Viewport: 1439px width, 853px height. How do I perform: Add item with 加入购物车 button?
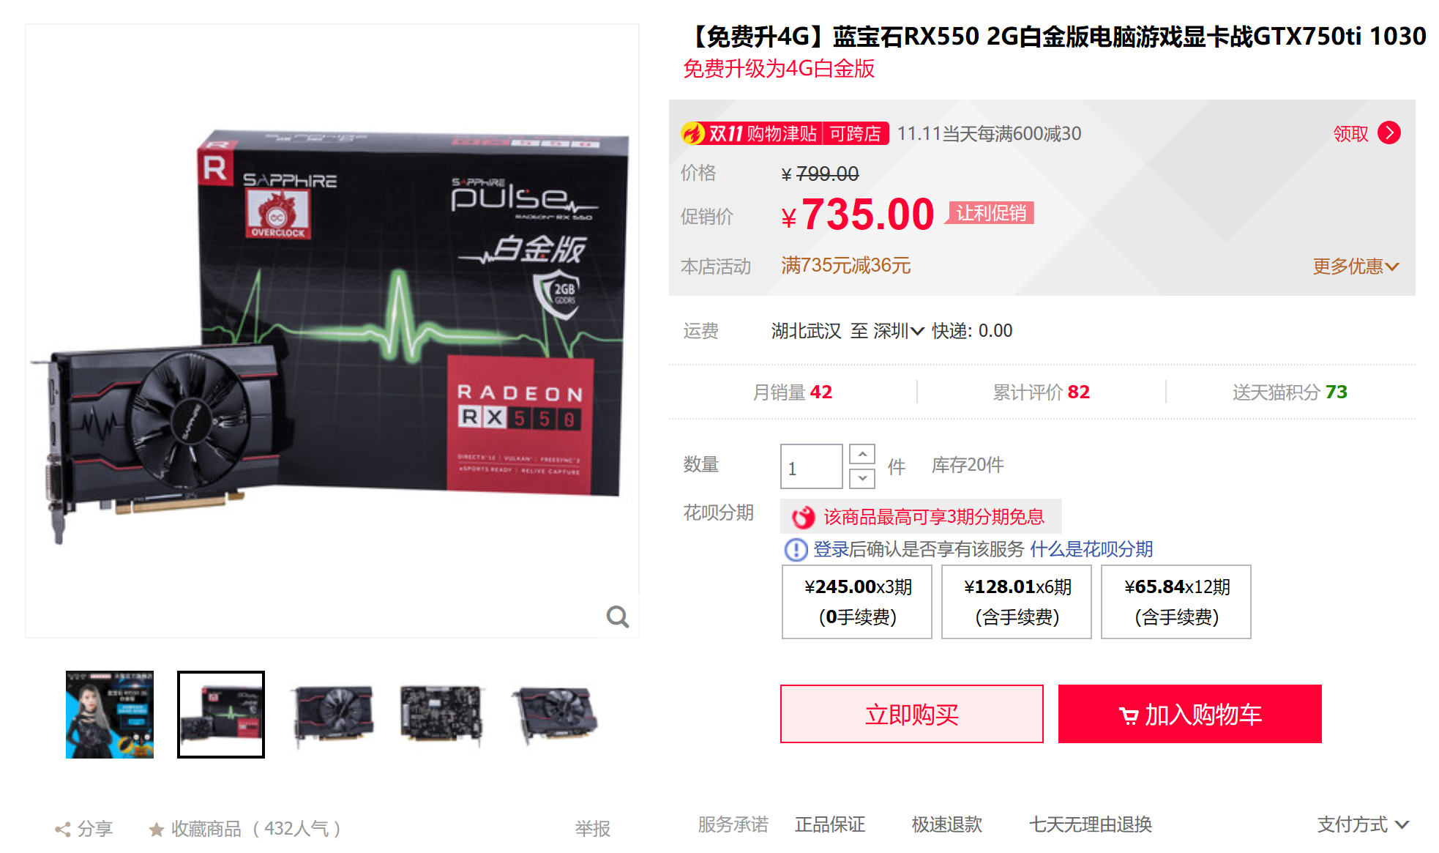point(1190,714)
